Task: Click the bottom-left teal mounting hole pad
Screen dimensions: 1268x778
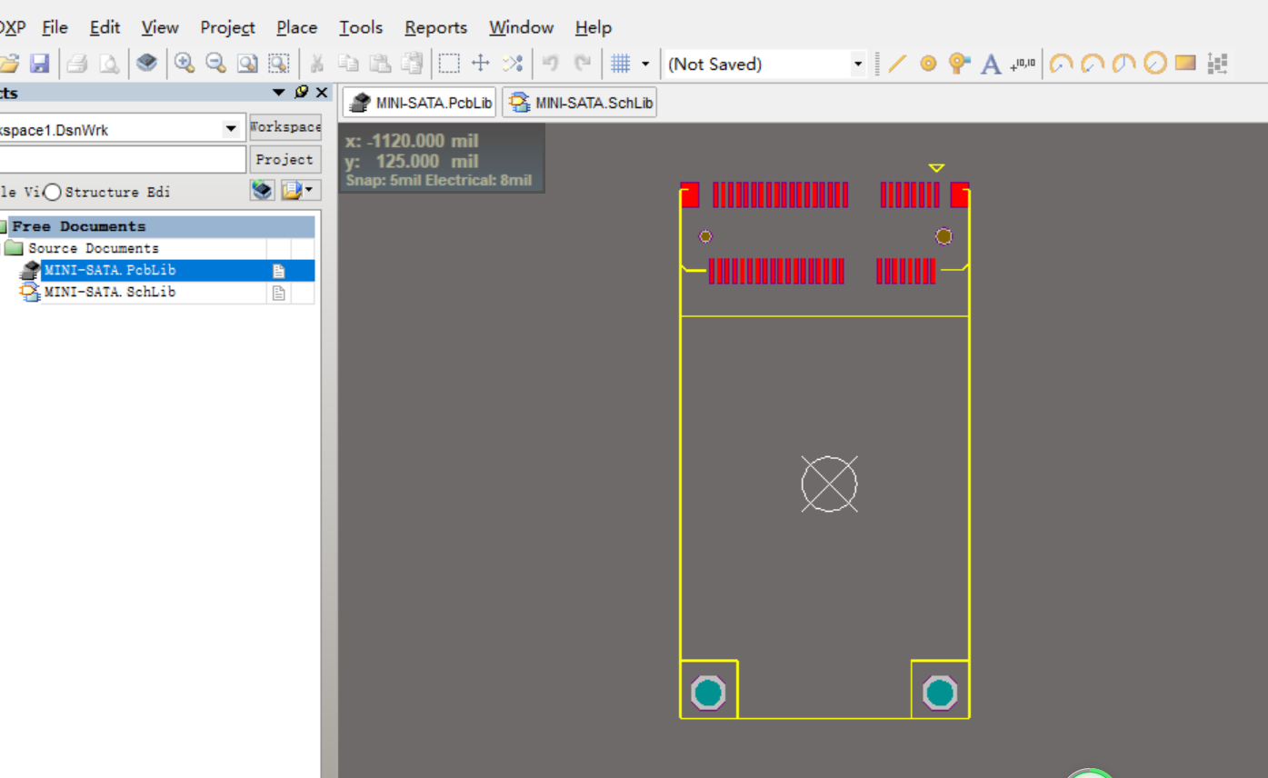Action: coord(708,693)
